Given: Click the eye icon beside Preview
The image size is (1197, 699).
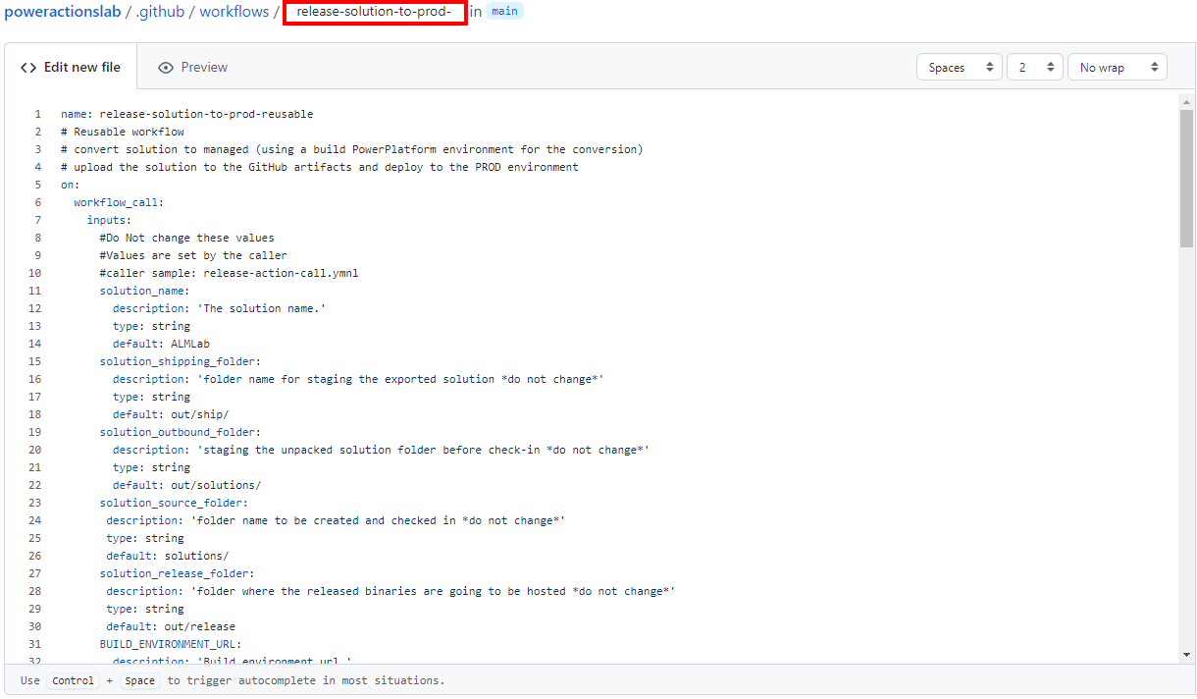Looking at the screenshot, I should point(166,67).
